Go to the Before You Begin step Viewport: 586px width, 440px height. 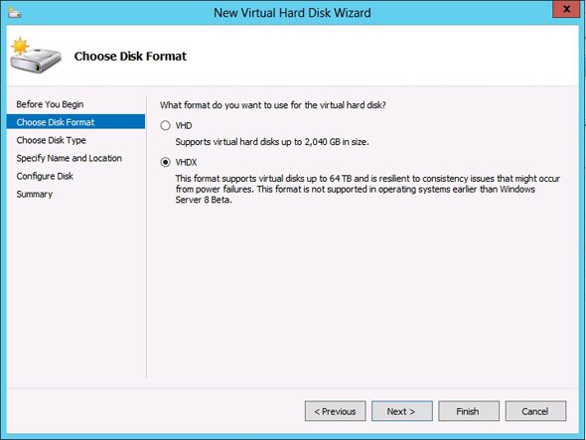tap(50, 104)
